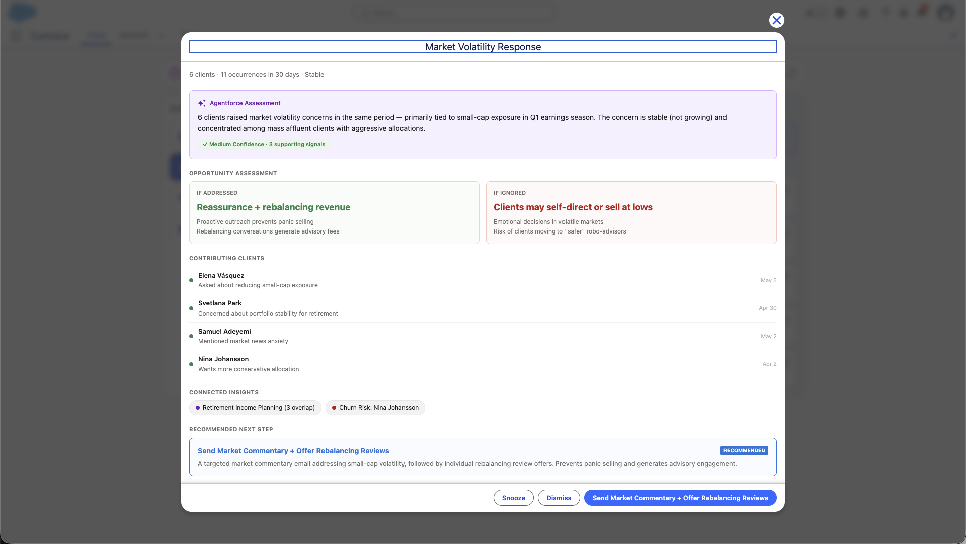Select the recommended next step card
This screenshot has width=966, height=544.
coord(483,457)
